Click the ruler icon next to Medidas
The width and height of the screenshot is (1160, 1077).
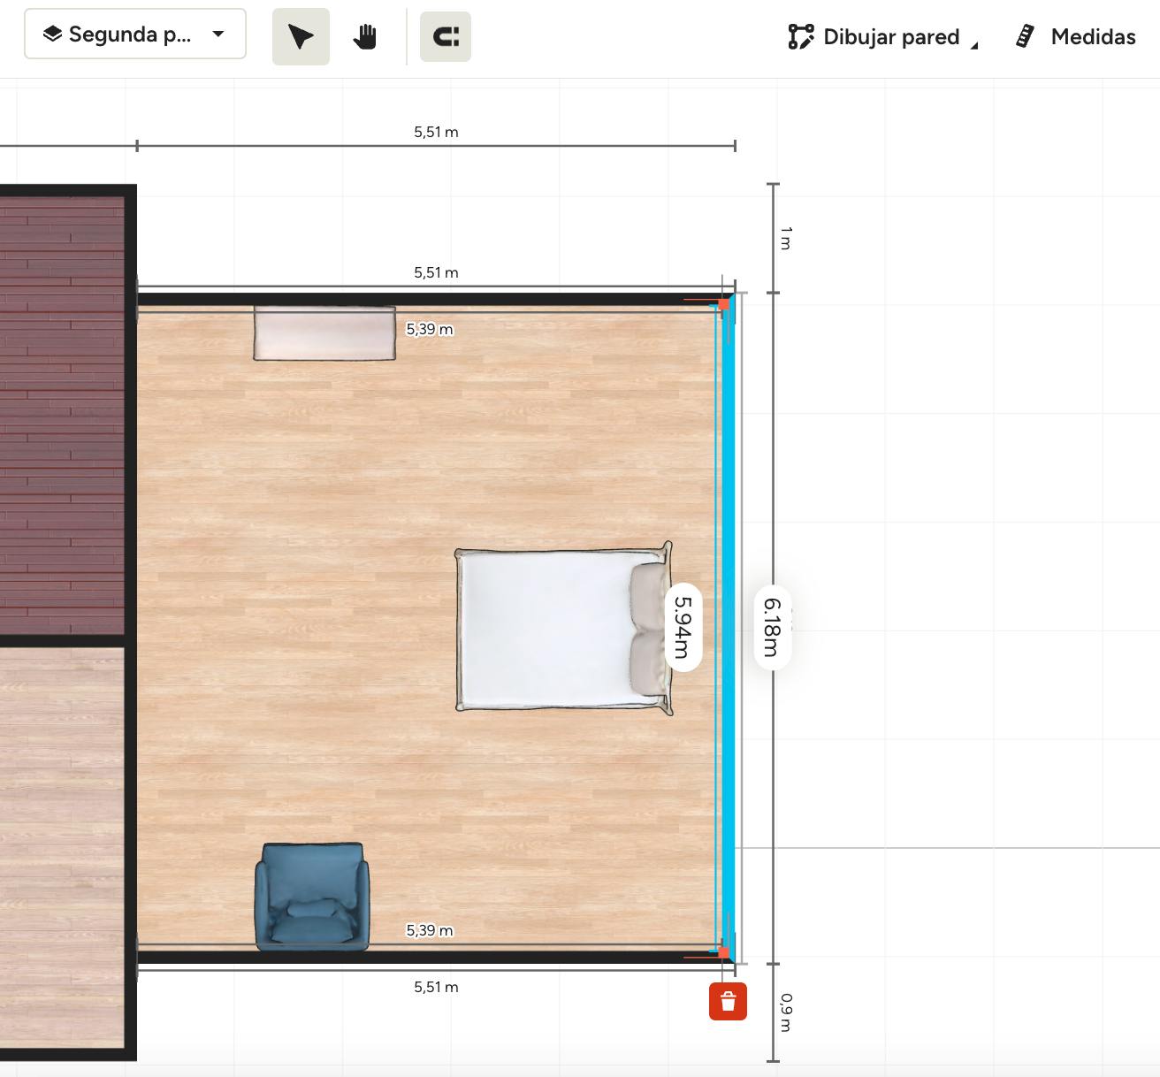click(1025, 37)
